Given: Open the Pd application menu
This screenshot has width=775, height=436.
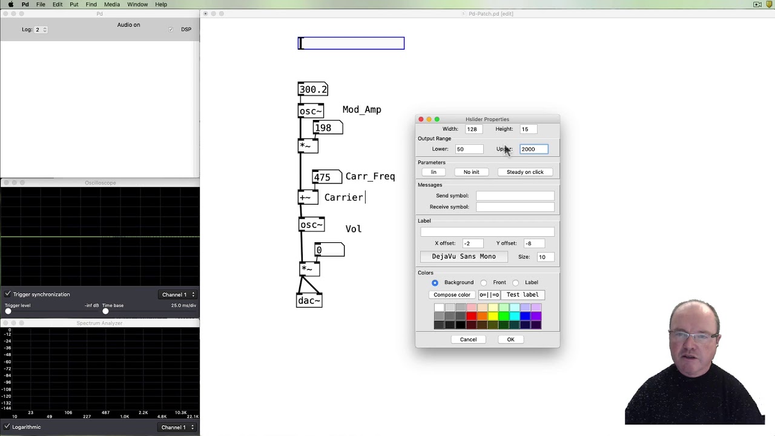Looking at the screenshot, I should click(x=25, y=4).
